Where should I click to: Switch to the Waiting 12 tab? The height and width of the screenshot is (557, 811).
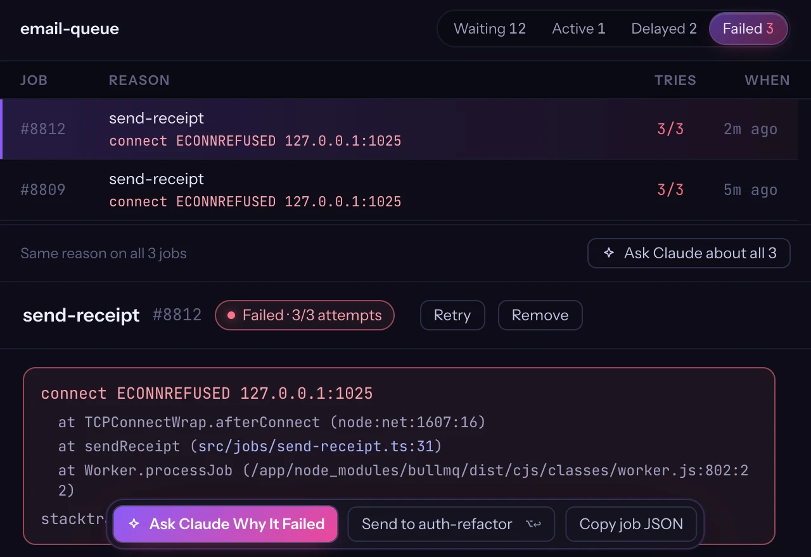[x=490, y=28]
